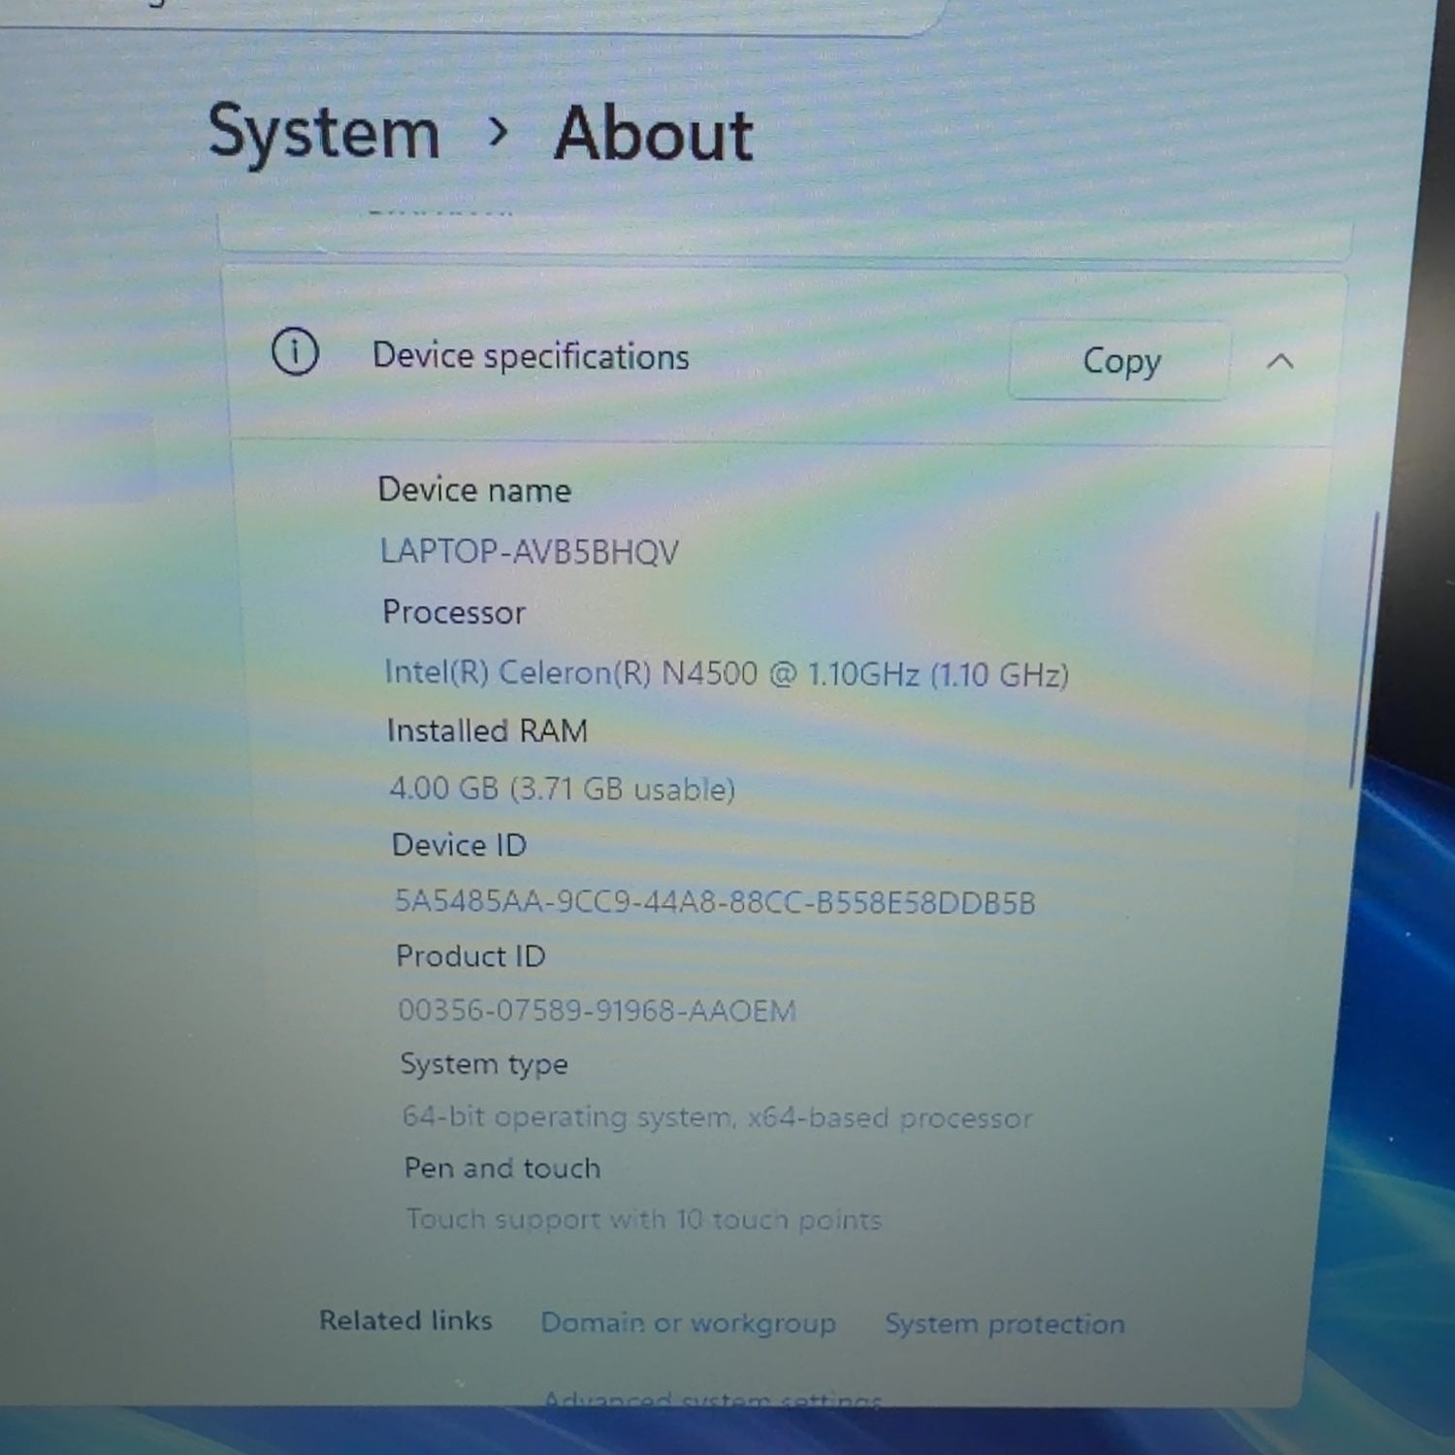Click the info icon beside Device specifications

click(x=295, y=351)
